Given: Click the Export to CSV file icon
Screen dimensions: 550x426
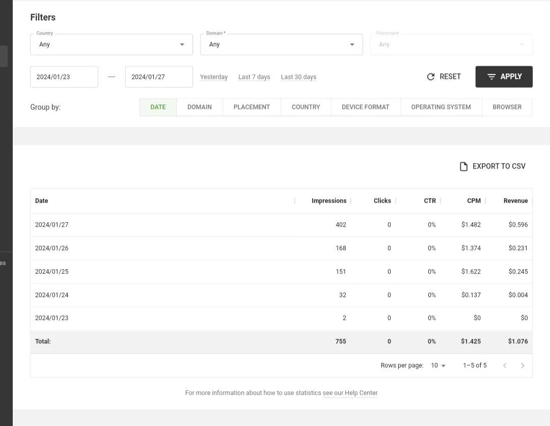Looking at the screenshot, I should 463,166.
